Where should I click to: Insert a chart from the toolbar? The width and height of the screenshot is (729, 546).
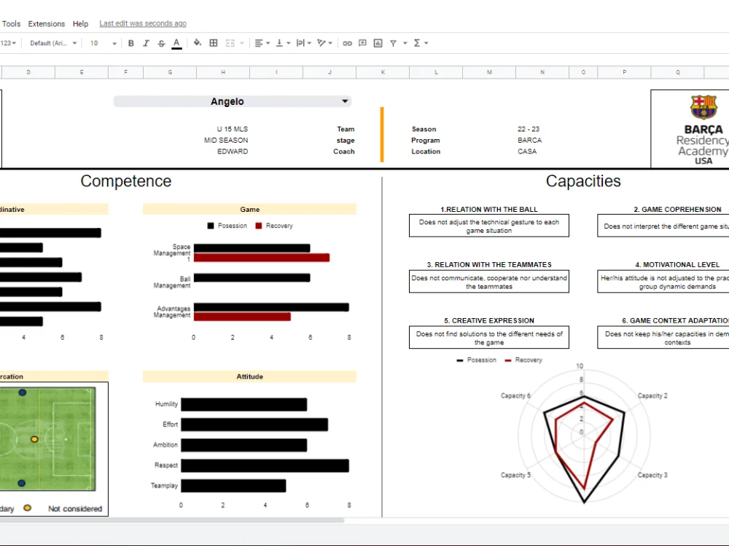pos(378,43)
